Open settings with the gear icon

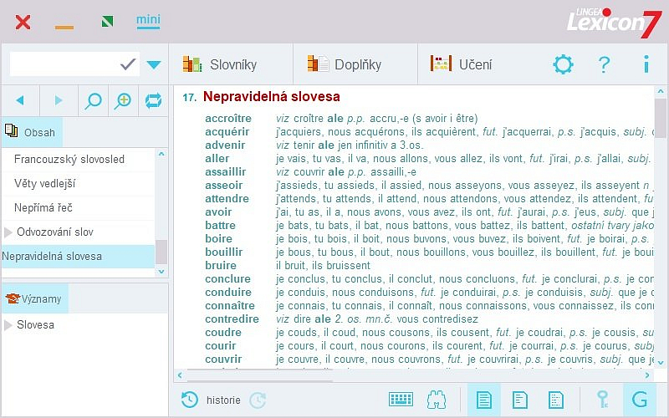[564, 64]
